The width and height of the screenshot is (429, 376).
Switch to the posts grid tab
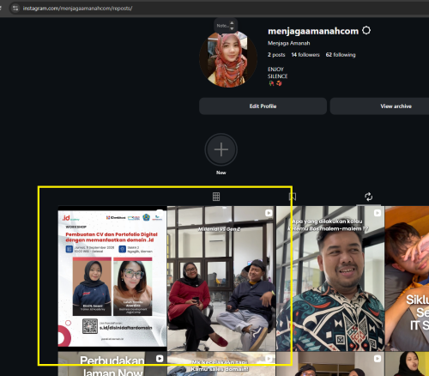click(216, 197)
